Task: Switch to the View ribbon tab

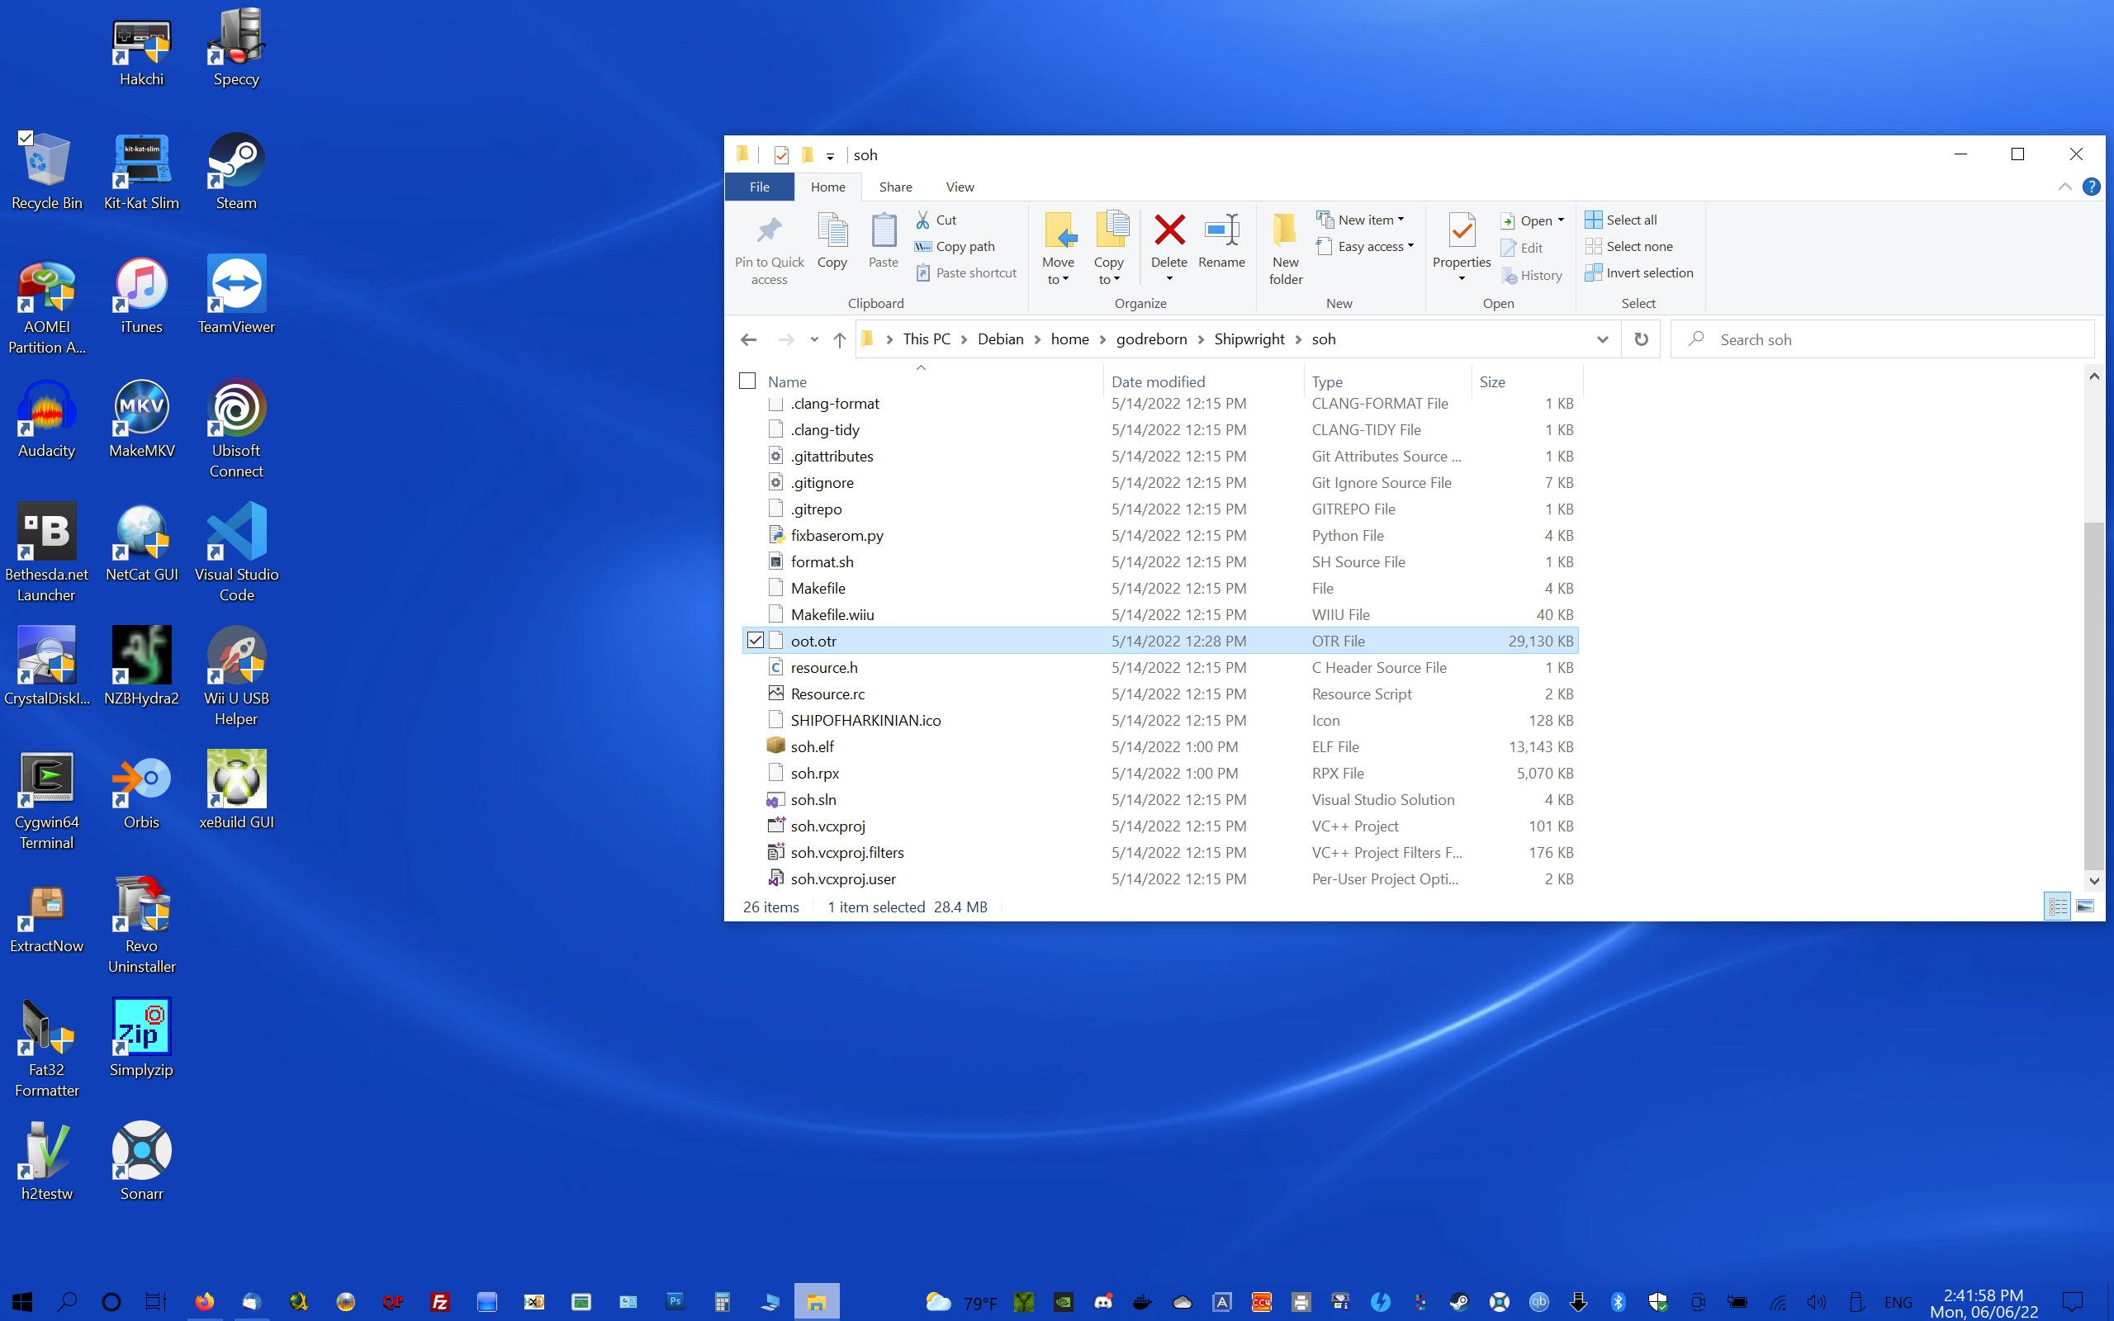Action: click(x=960, y=186)
